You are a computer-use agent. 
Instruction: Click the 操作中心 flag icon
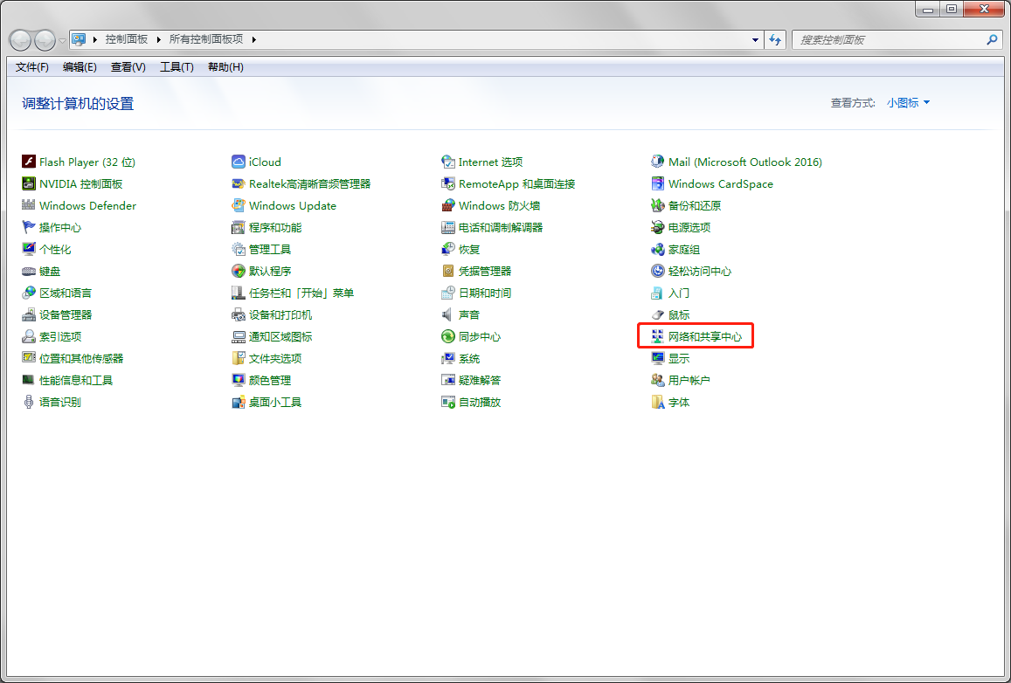click(x=28, y=227)
